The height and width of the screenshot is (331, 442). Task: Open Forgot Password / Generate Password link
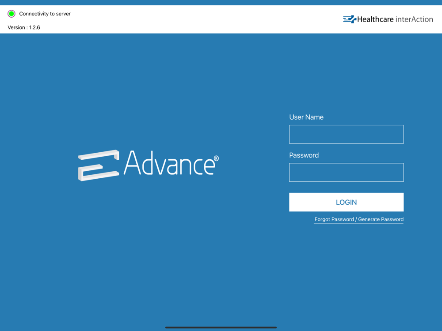click(x=359, y=219)
